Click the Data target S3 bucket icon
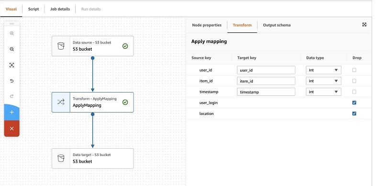 [x=61, y=158]
